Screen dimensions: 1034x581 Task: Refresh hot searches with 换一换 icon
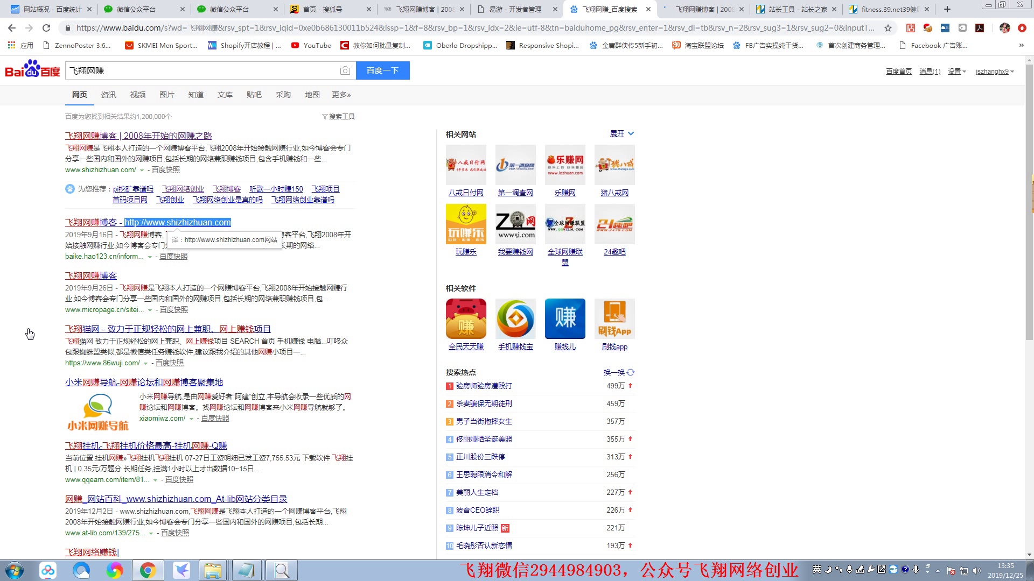(x=631, y=372)
